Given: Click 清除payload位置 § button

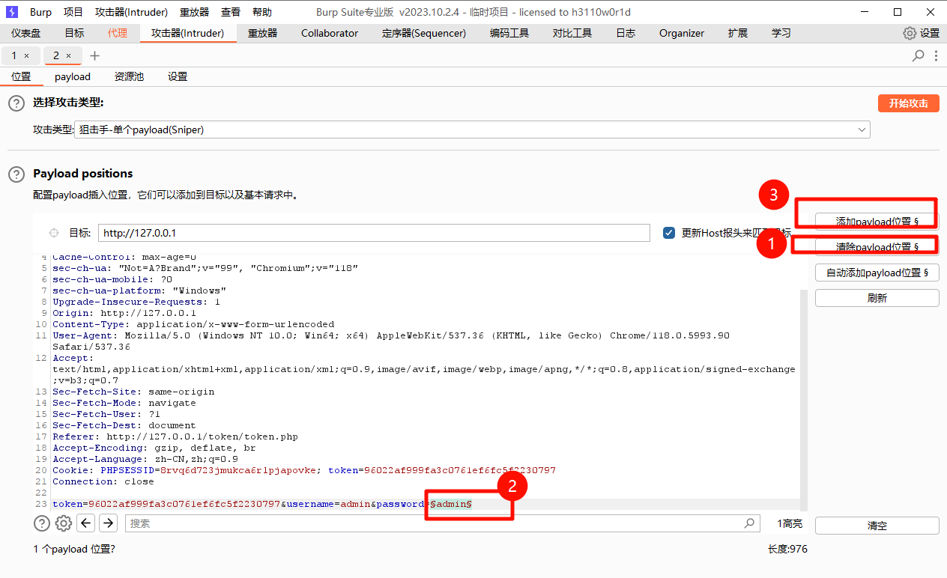Looking at the screenshot, I should click(x=877, y=247).
